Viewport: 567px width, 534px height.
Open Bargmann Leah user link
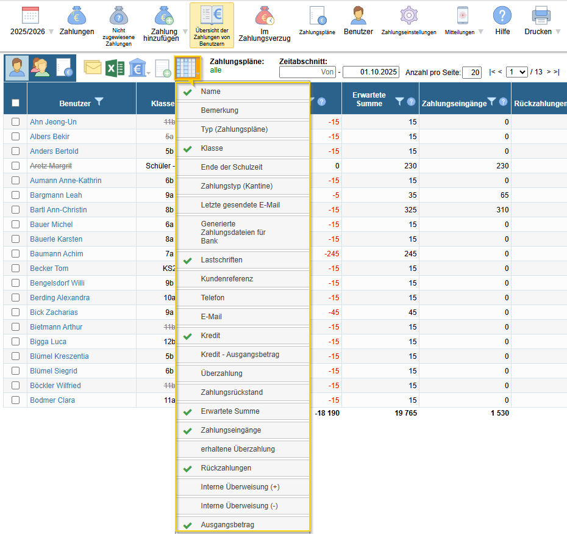pyautogui.click(x=55, y=195)
